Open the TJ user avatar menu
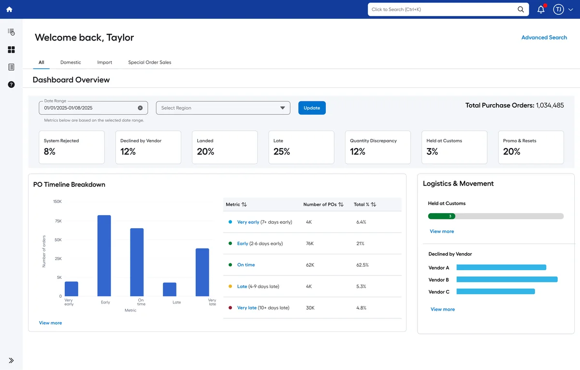The width and height of the screenshot is (580, 370). [x=559, y=9]
